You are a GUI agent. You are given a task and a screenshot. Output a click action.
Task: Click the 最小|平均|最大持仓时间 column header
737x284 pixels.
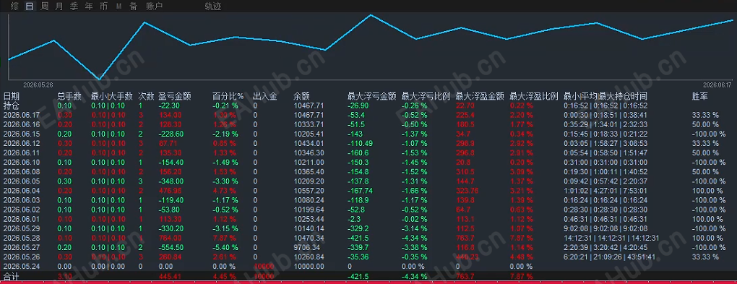coord(606,96)
